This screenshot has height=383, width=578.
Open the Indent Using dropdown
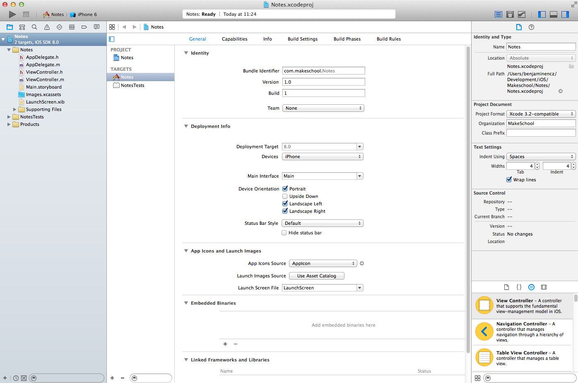(541, 157)
